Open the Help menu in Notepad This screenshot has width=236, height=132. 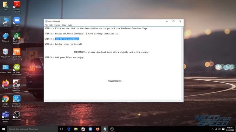(x=70, y=25)
